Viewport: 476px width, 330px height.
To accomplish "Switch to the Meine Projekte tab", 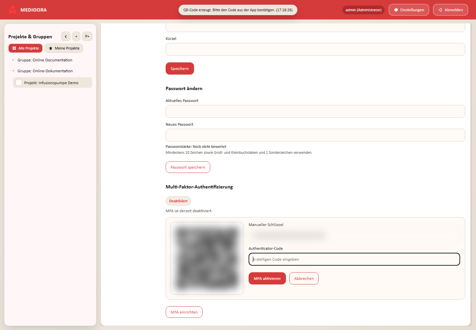I will (64, 48).
